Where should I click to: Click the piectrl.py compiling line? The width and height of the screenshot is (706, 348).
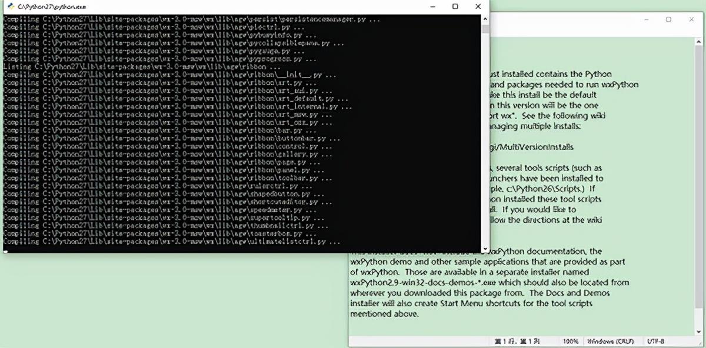154,27
